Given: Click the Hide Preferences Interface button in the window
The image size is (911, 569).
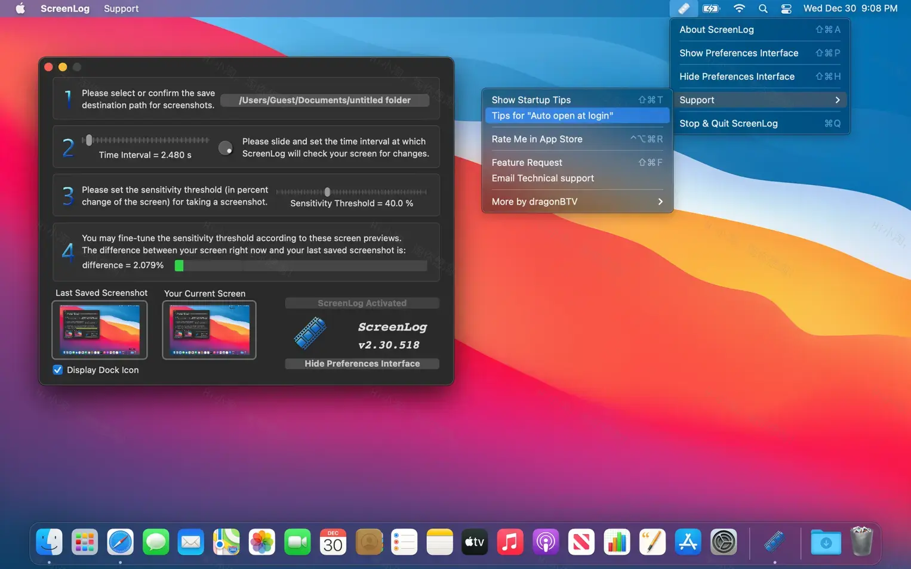Looking at the screenshot, I should (362, 363).
